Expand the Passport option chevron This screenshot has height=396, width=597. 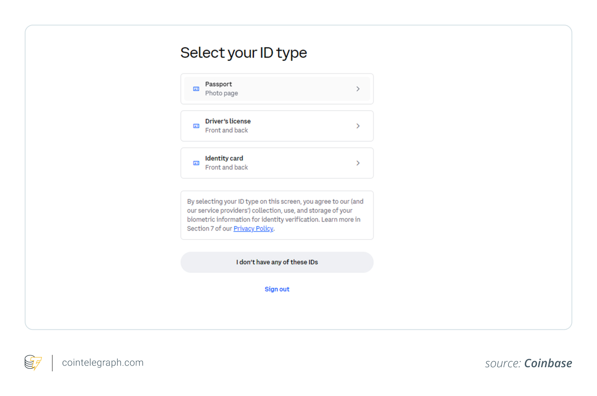click(x=358, y=89)
